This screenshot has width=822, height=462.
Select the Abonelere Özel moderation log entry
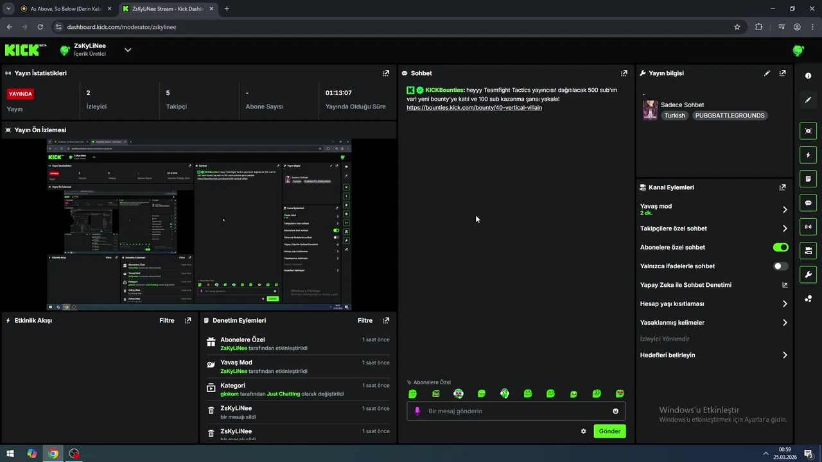point(297,343)
